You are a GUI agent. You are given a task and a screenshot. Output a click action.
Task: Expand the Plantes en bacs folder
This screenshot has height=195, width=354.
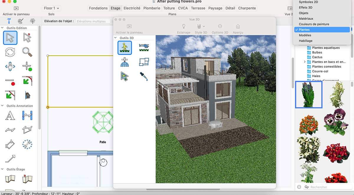pos(305,62)
